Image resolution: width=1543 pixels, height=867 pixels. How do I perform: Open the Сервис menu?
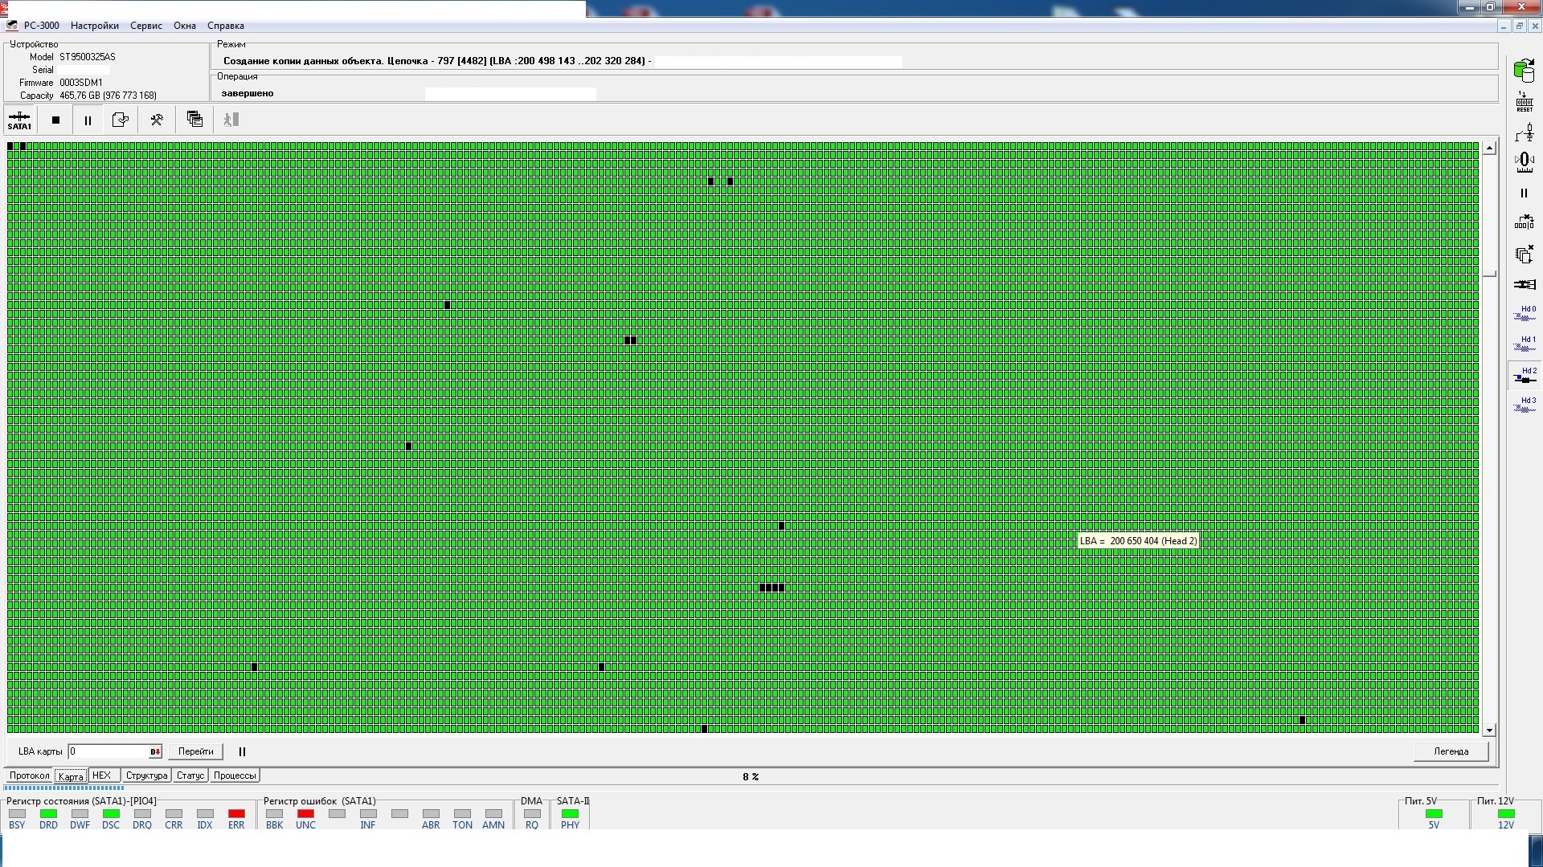point(146,26)
